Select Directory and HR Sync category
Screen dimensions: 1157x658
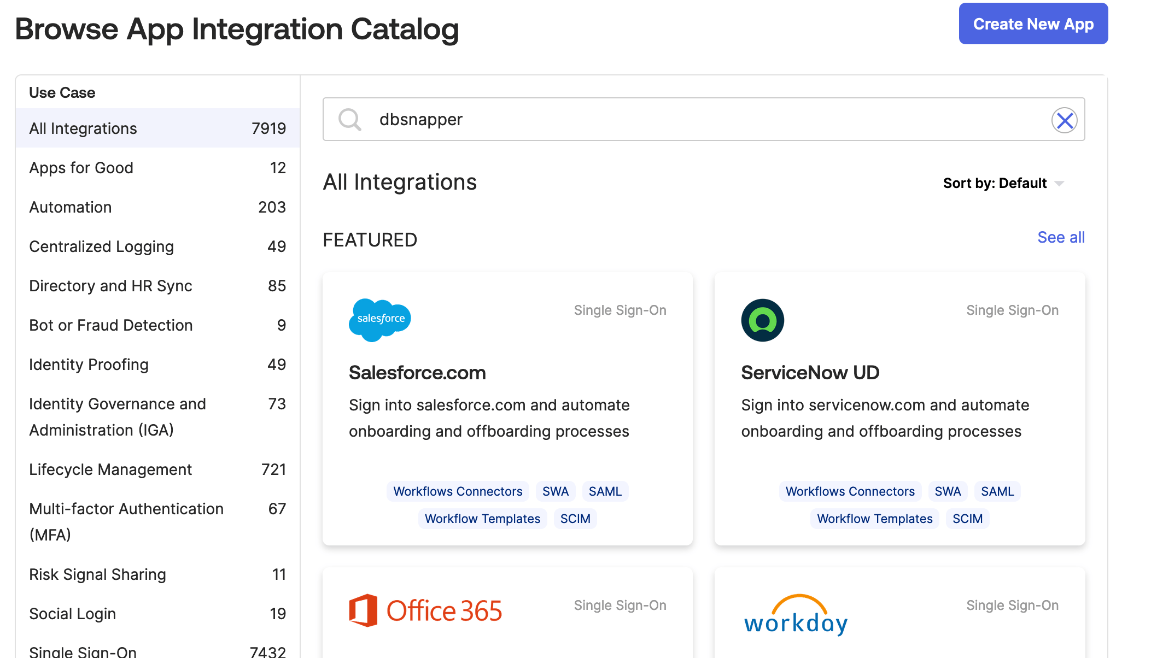[x=157, y=286]
